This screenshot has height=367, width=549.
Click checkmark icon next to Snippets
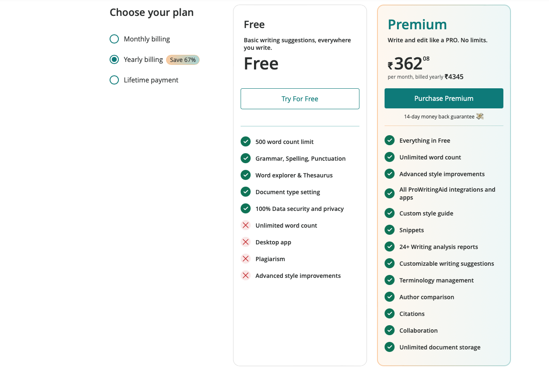coord(390,230)
